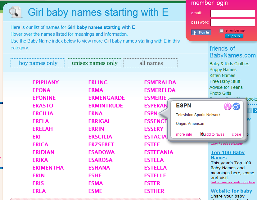Click the name ERIS
The height and width of the screenshot is (200, 257).
click(38, 183)
